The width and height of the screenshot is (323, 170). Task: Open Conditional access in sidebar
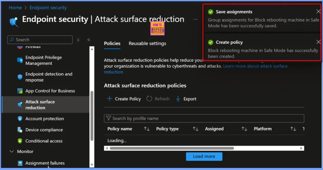44,141
